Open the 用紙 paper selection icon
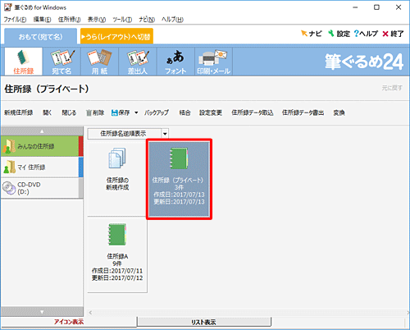The width and height of the screenshot is (410, 330). tap(99, 62)
